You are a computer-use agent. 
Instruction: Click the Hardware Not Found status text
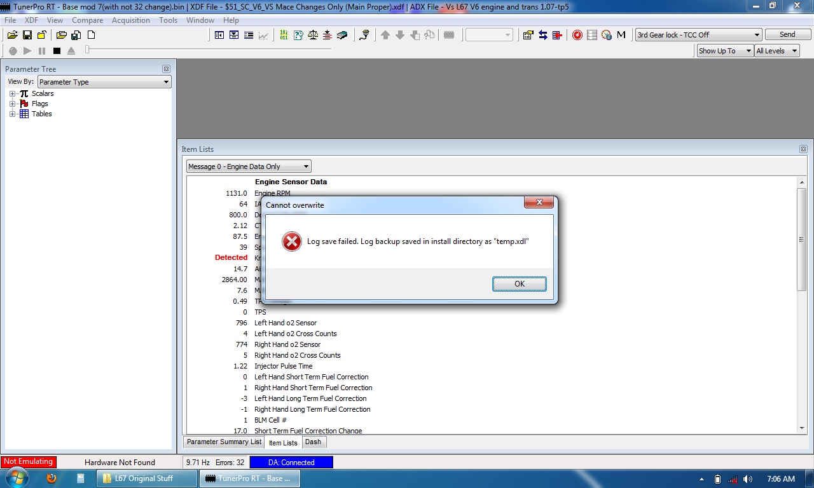120,462
